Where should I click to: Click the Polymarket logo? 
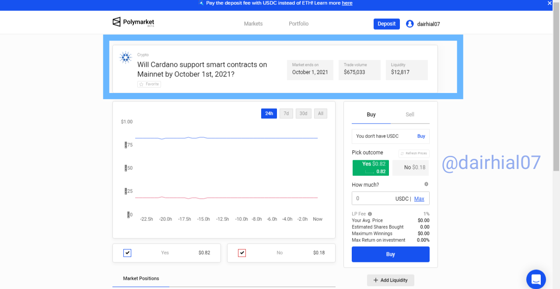(133, 22)
